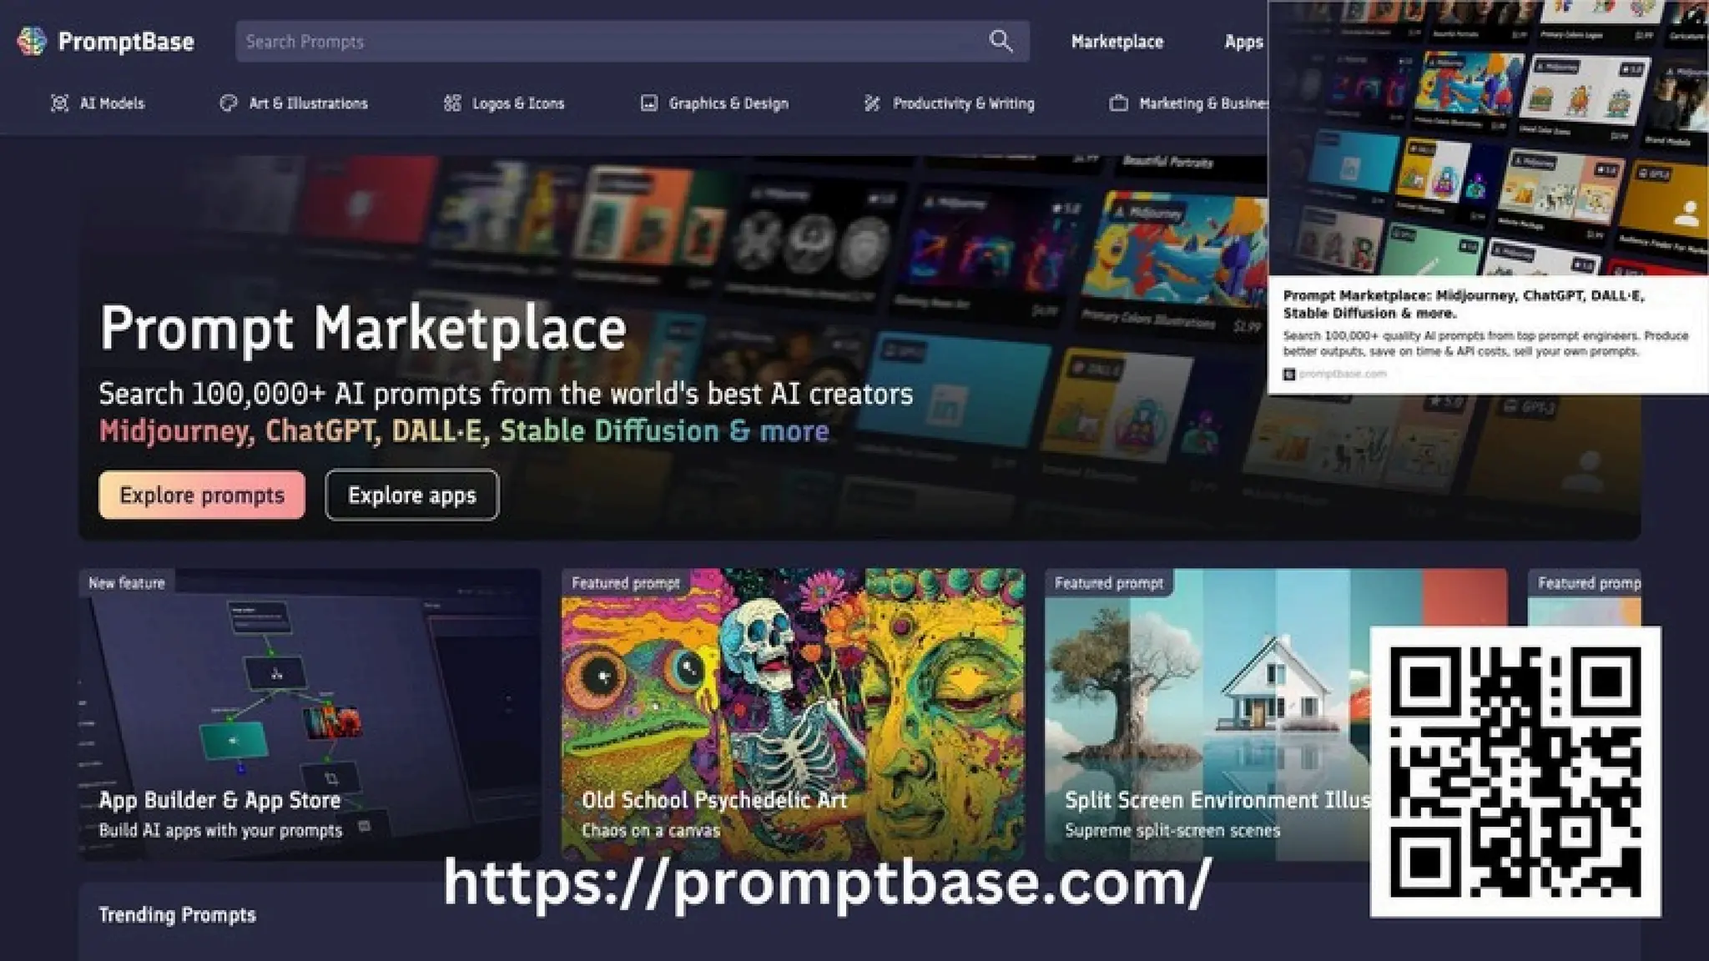The height and width of the screenshot is (961, 1709).
Task: Open the Apps menu item
Action: (1243, 42)
